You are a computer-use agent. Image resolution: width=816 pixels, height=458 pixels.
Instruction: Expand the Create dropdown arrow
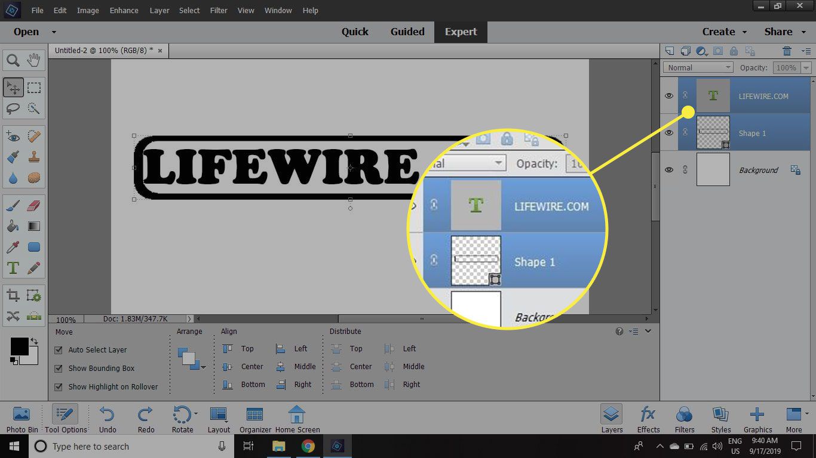click(744, 32)
